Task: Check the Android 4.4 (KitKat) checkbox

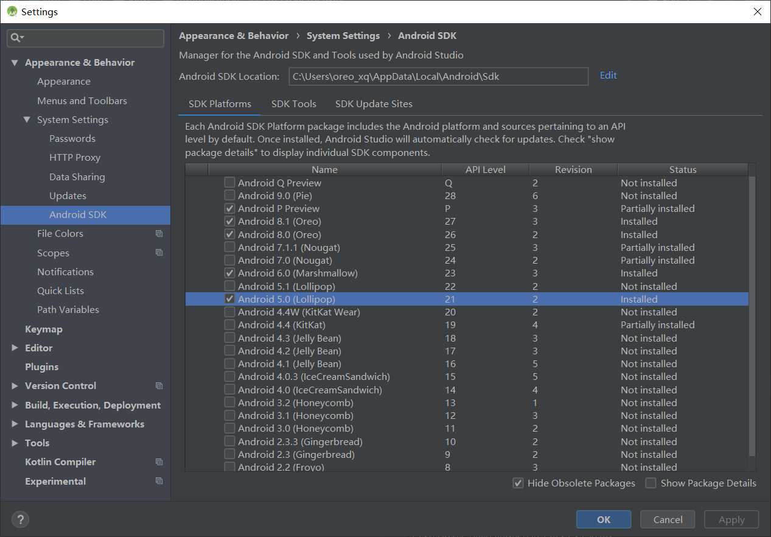Action: point(229,325)
